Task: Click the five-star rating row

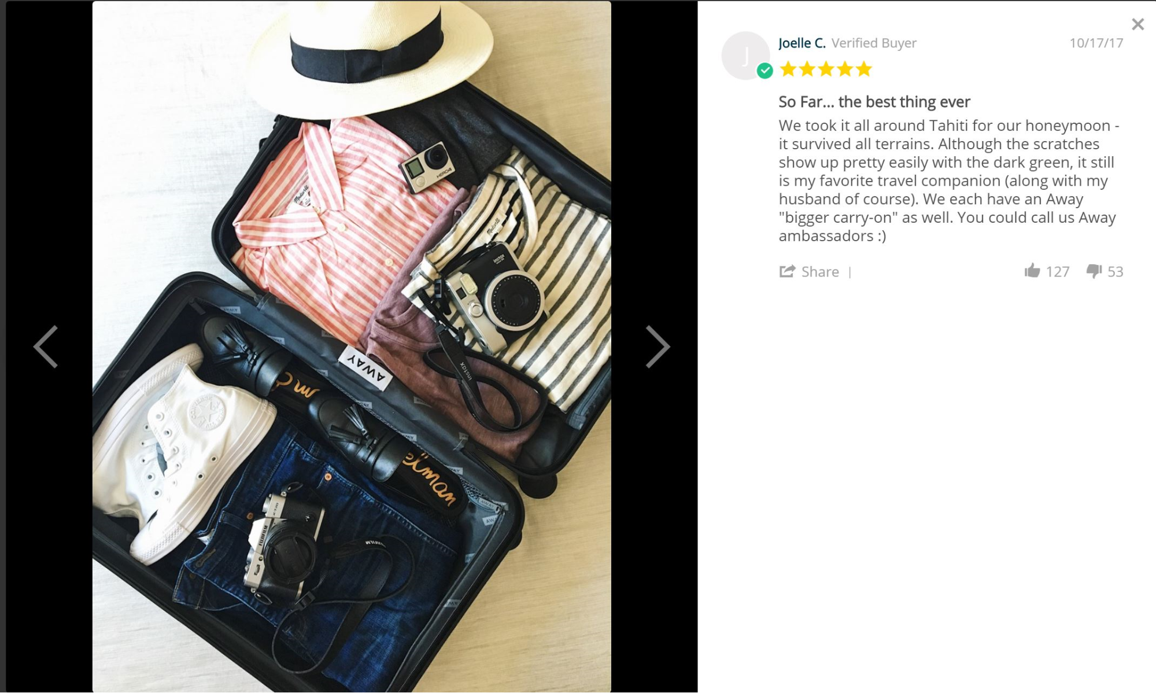Action: pyautogui.click(x=826, y=69)
